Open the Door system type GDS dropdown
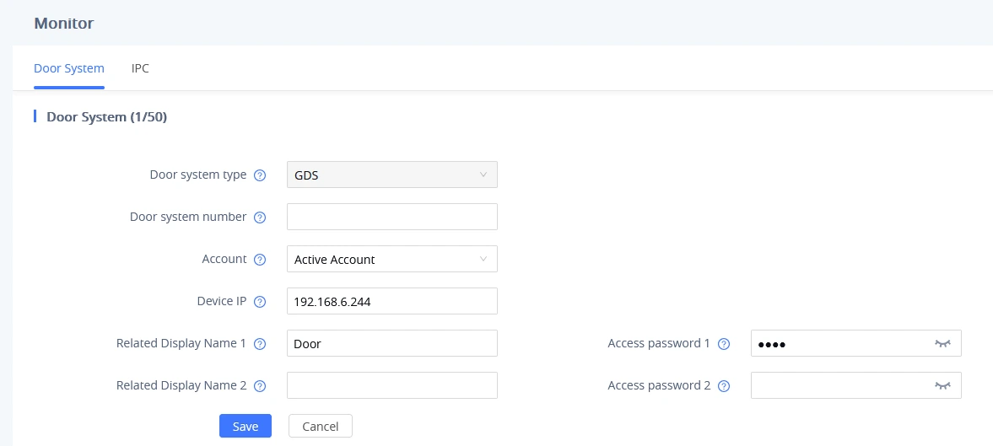993x446 pixels. [392, 175]
